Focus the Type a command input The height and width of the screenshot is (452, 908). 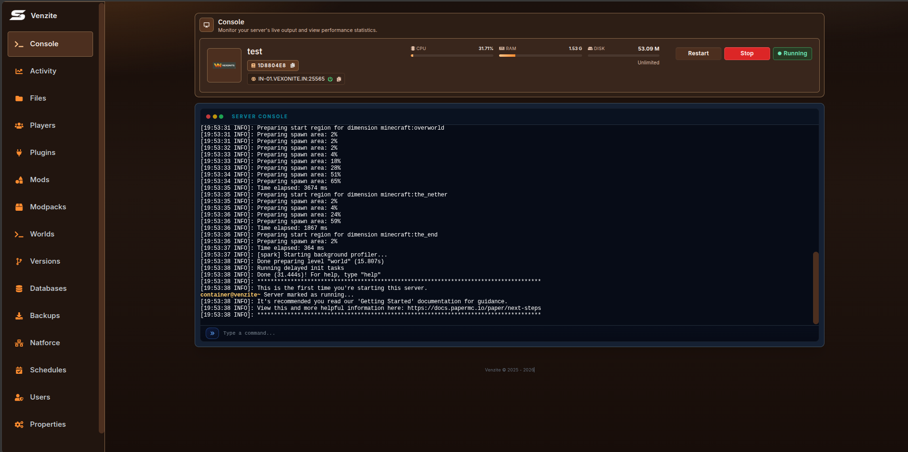tap(518, 333)
